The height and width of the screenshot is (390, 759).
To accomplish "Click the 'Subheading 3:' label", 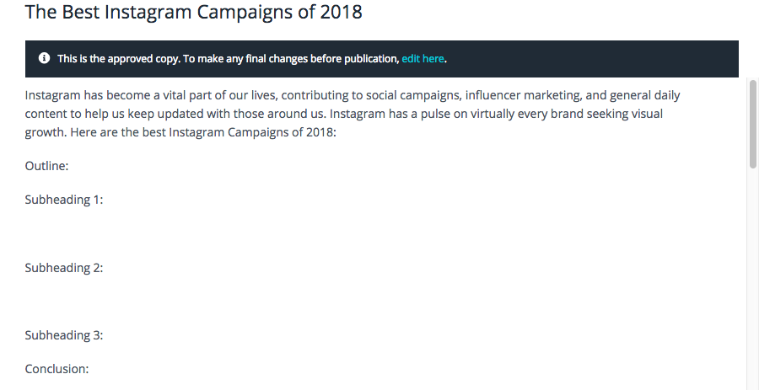I will 64,335.
